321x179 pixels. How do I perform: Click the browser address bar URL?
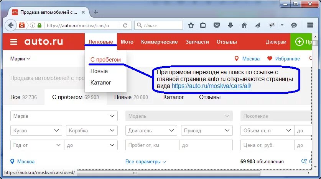(78, 26)
